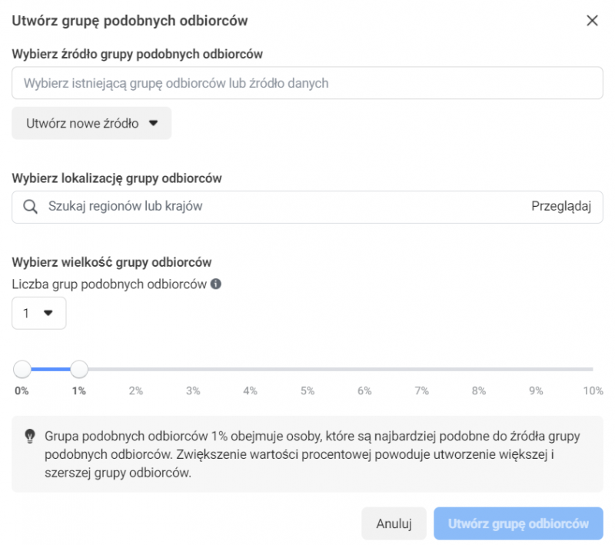This screenshot has width=615, height=545.
Task: Click the Anuluj button
Action: (394, 523)
